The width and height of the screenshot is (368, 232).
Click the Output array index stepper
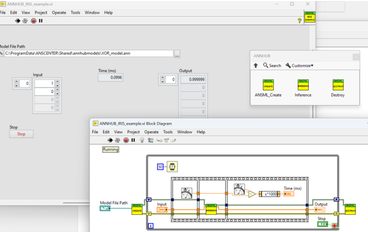click(162, 80)
